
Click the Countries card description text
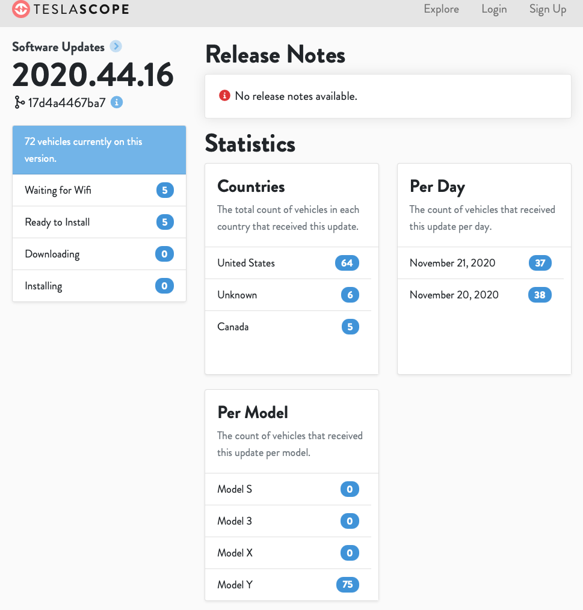pos(288,218)
